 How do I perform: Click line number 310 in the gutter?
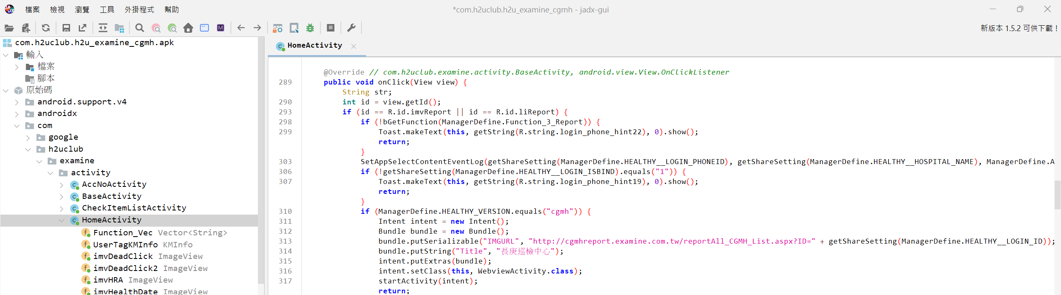tap(285, 211)
